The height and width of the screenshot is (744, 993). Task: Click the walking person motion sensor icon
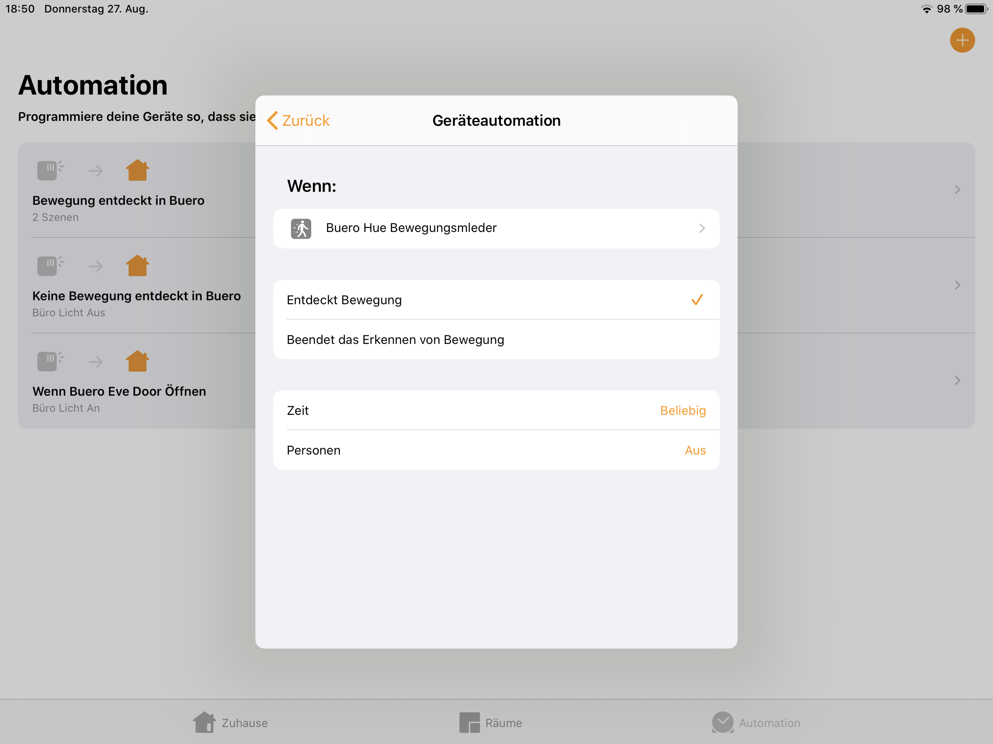(x=301, y=229)
